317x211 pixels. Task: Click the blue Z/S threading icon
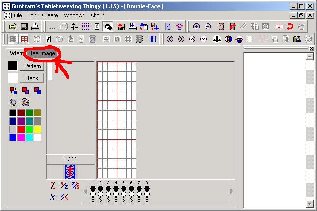(64, 197)
